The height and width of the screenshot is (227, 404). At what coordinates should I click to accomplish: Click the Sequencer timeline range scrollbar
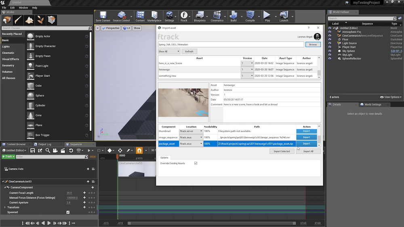212,223
